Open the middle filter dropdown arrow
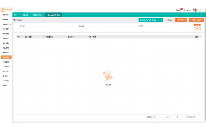 point(131,26)
